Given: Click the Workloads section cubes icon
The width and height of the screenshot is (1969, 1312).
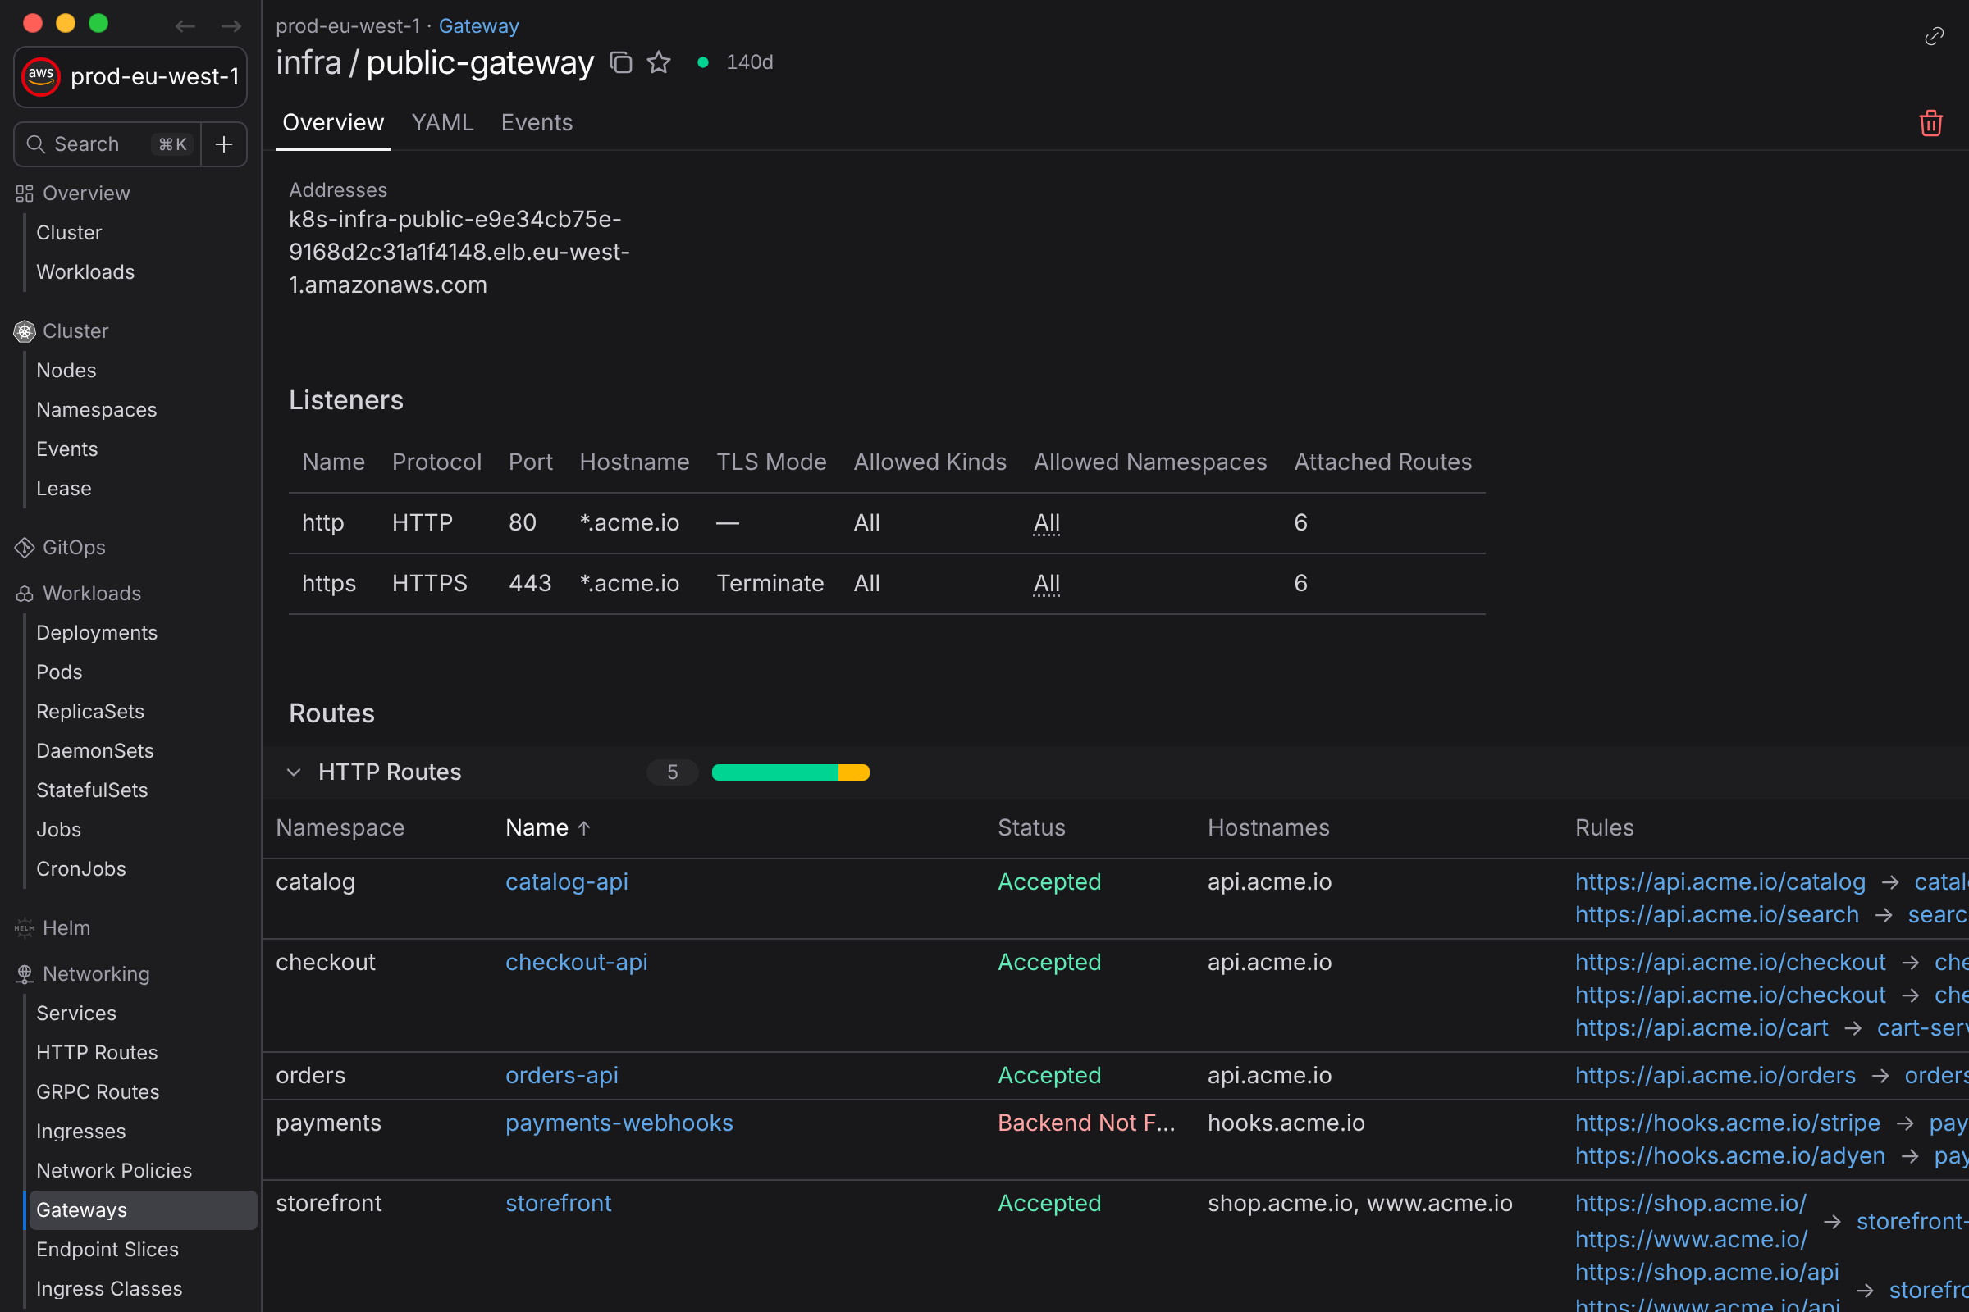Looking at the screenshot, I should [x=25, y=593].
